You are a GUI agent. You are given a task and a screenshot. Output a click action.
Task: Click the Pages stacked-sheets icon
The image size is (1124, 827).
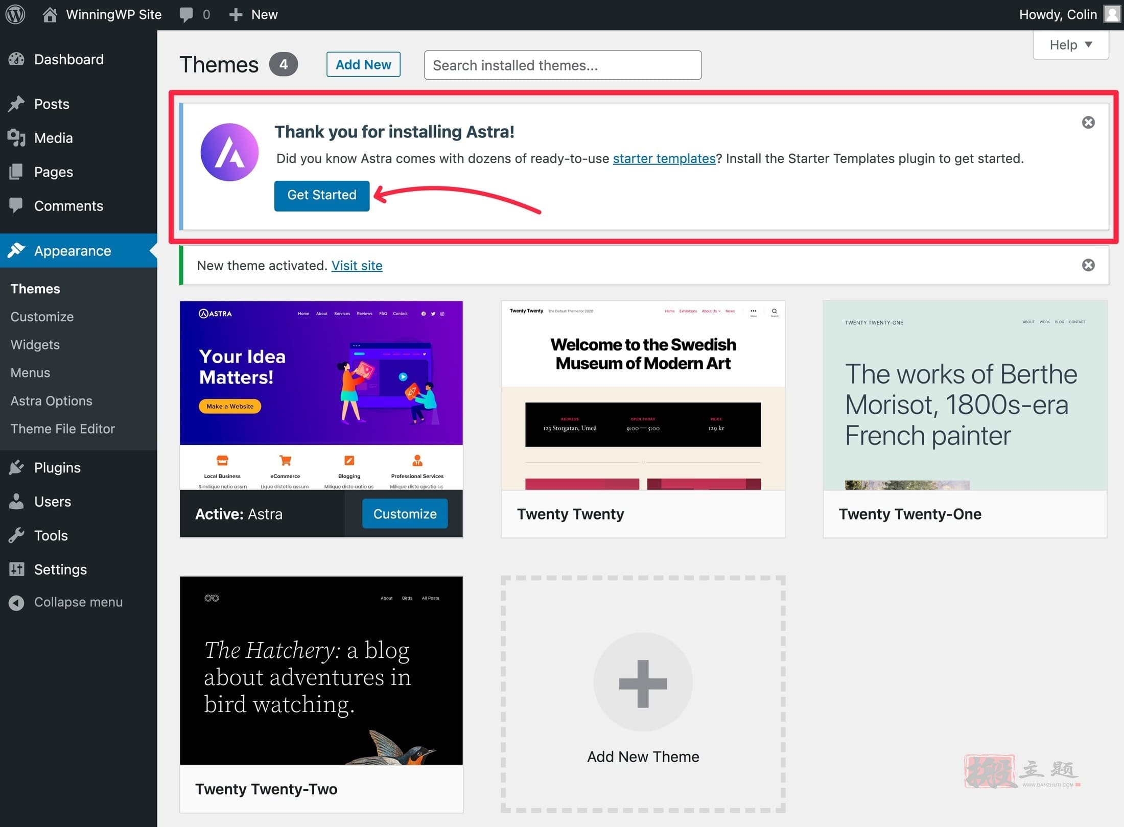(x=16, y=172)
